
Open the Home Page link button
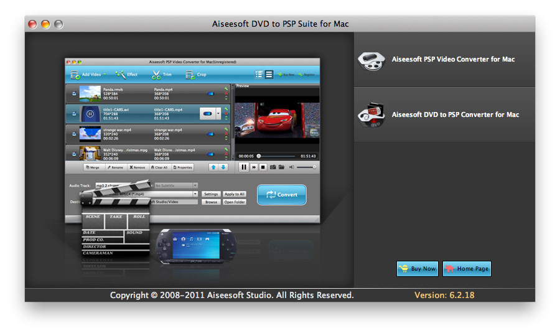(x=467, y=269)
